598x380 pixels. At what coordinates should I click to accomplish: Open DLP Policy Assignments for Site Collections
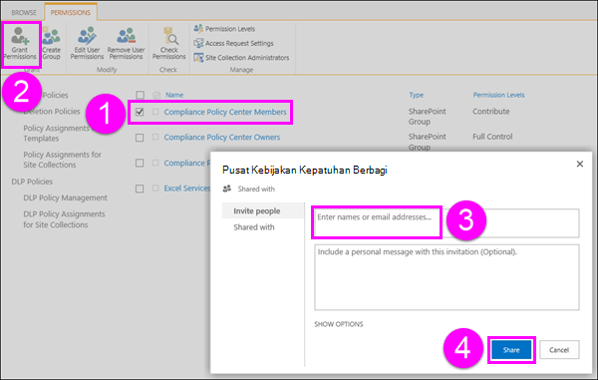click(64, 219)
